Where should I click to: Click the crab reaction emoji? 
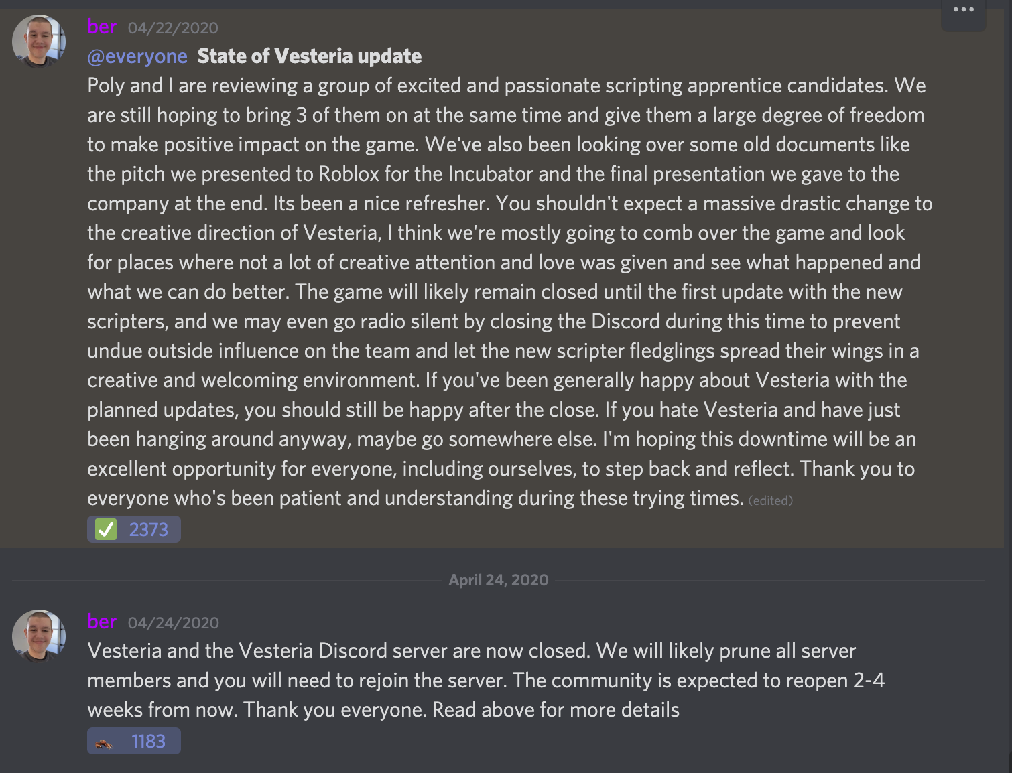pyautogui.click(x=104, y=742)
